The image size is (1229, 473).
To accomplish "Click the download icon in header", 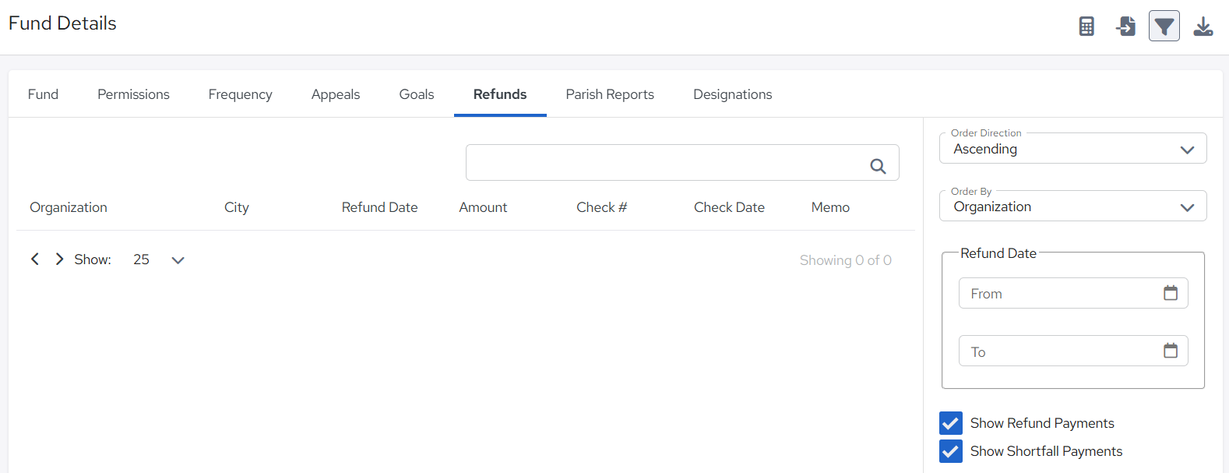I will pos(1203,26).
